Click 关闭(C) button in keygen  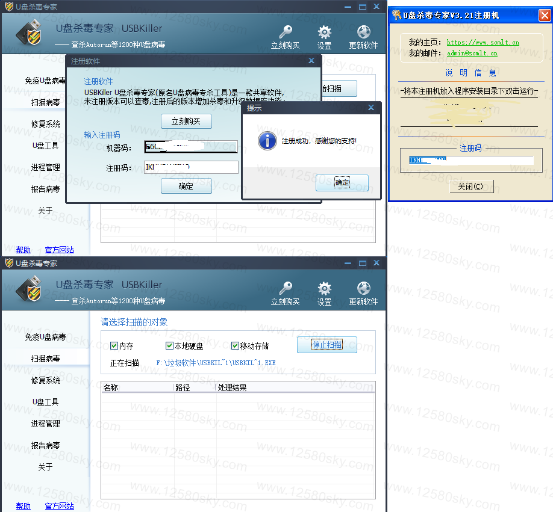[471, 187]
